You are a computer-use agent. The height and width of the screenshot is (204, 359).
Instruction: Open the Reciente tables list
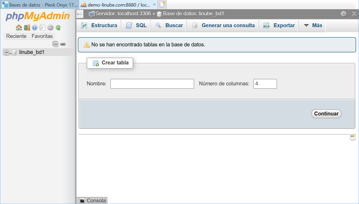click(x=16, y=36)
